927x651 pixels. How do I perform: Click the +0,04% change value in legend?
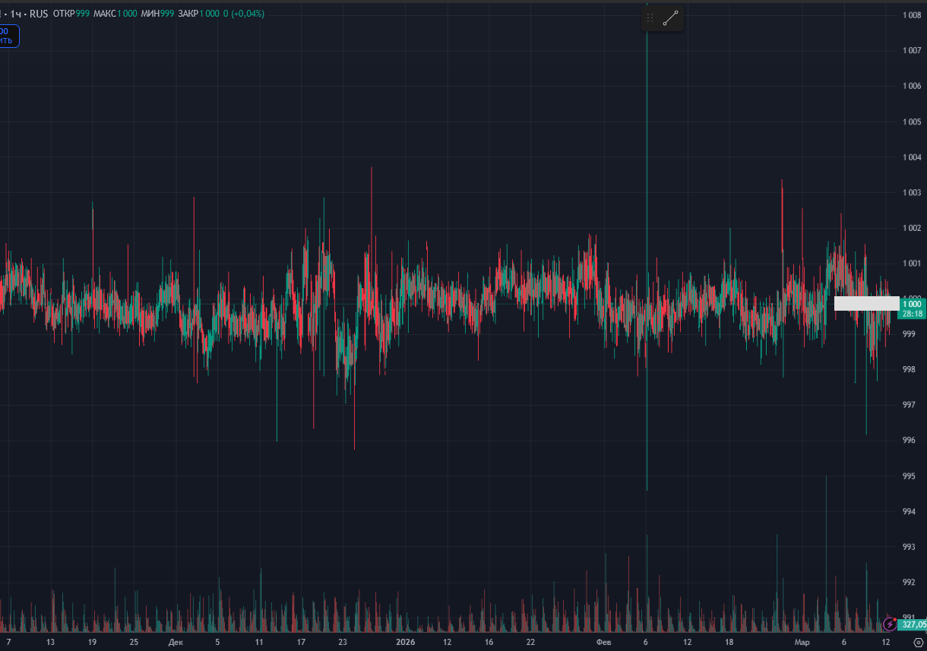[x=248, y=14]
